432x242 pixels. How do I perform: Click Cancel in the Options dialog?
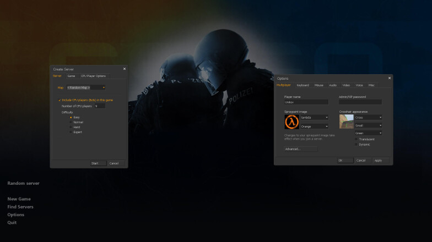tap(363, 161)
